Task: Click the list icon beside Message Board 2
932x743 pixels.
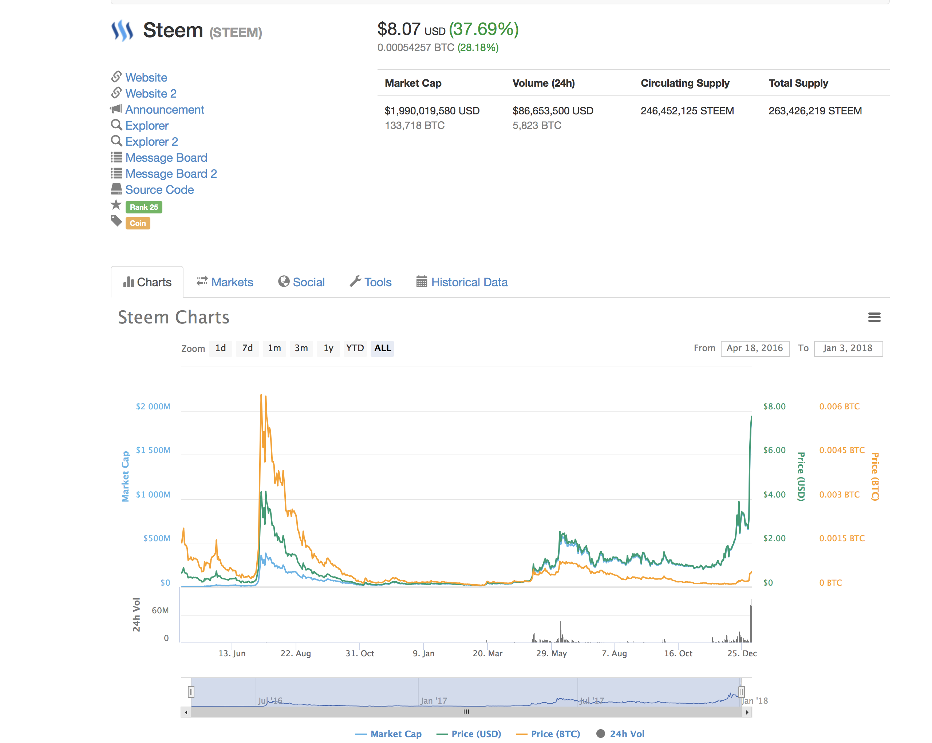Action: click(116, 173)
